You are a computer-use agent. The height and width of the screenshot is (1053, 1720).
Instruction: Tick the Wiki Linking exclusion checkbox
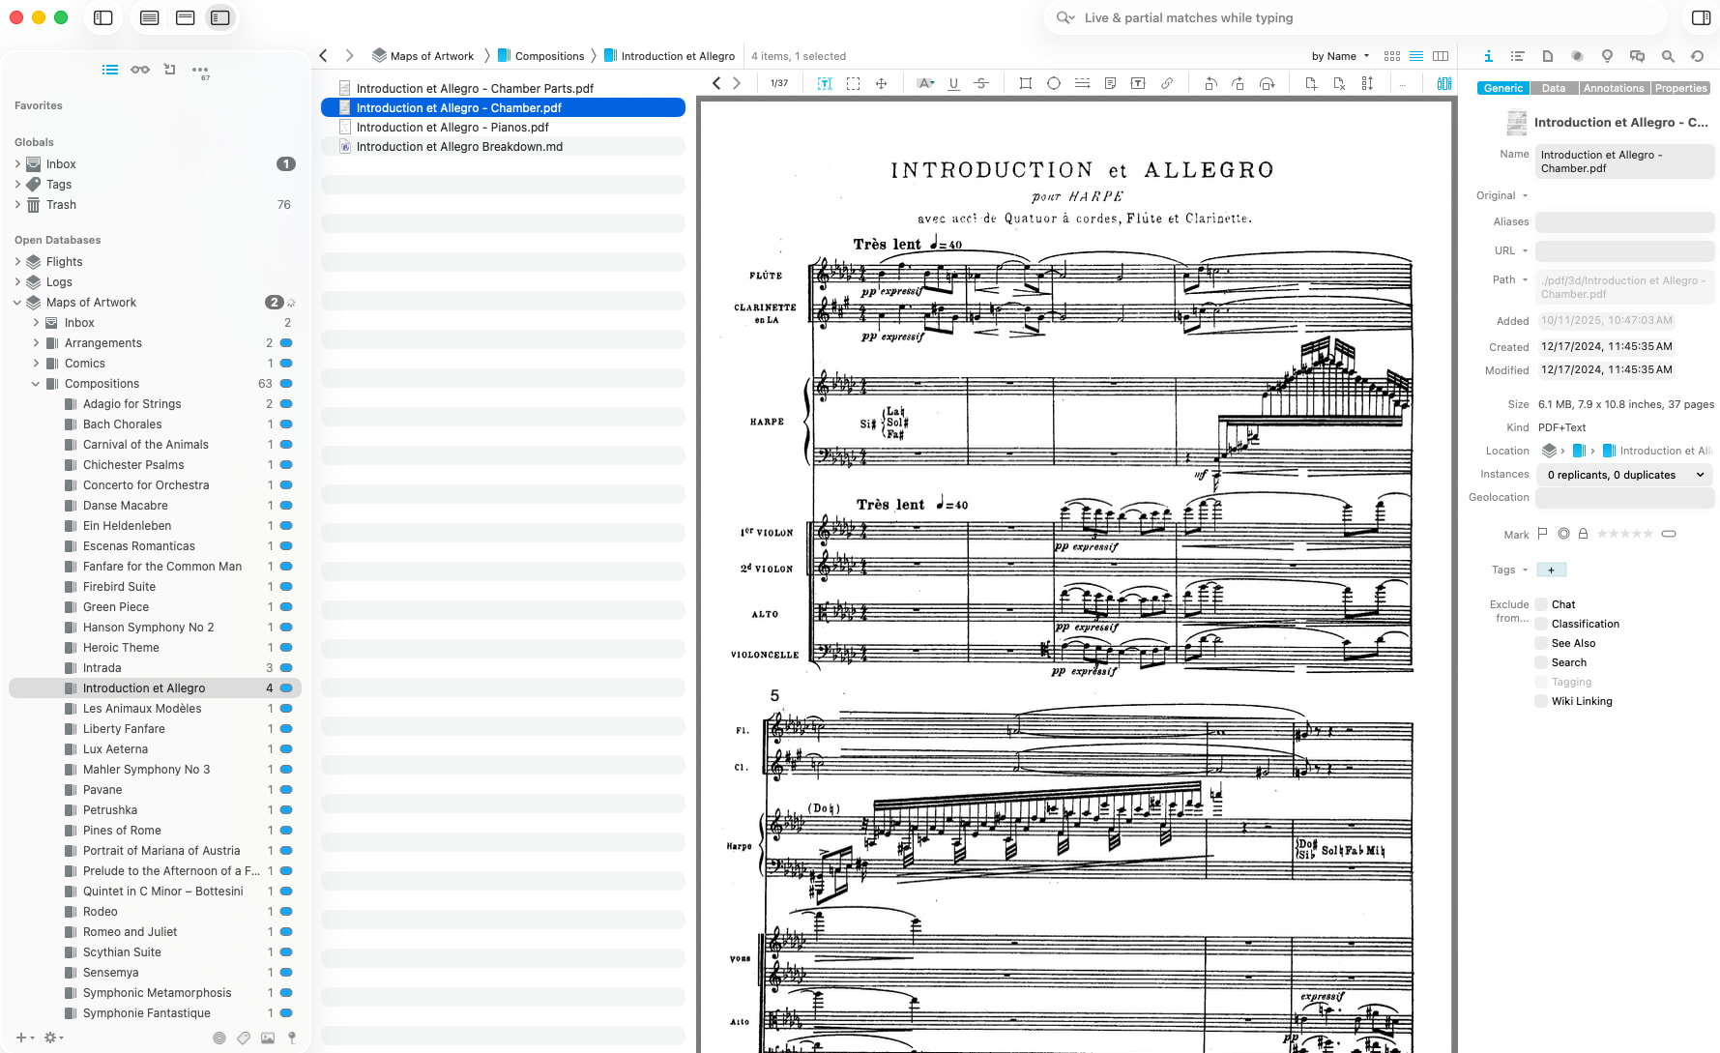(1541, 701)
